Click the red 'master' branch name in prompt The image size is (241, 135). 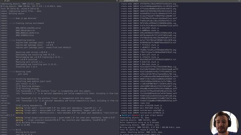(136, 115)
